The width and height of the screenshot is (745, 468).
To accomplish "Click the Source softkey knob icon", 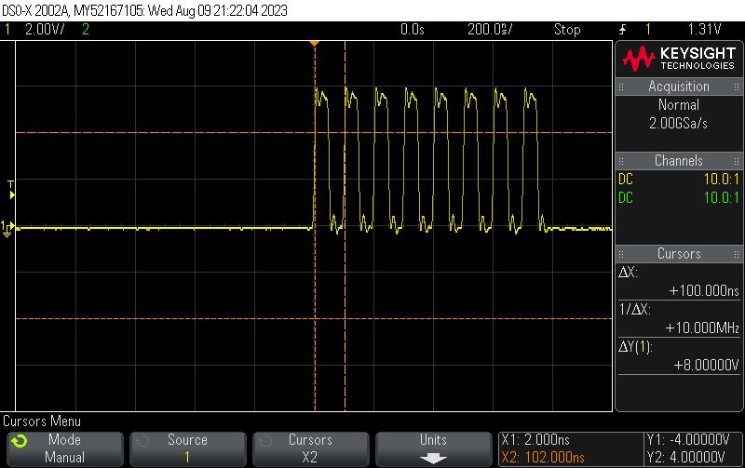I will click(x=142, y=441).
